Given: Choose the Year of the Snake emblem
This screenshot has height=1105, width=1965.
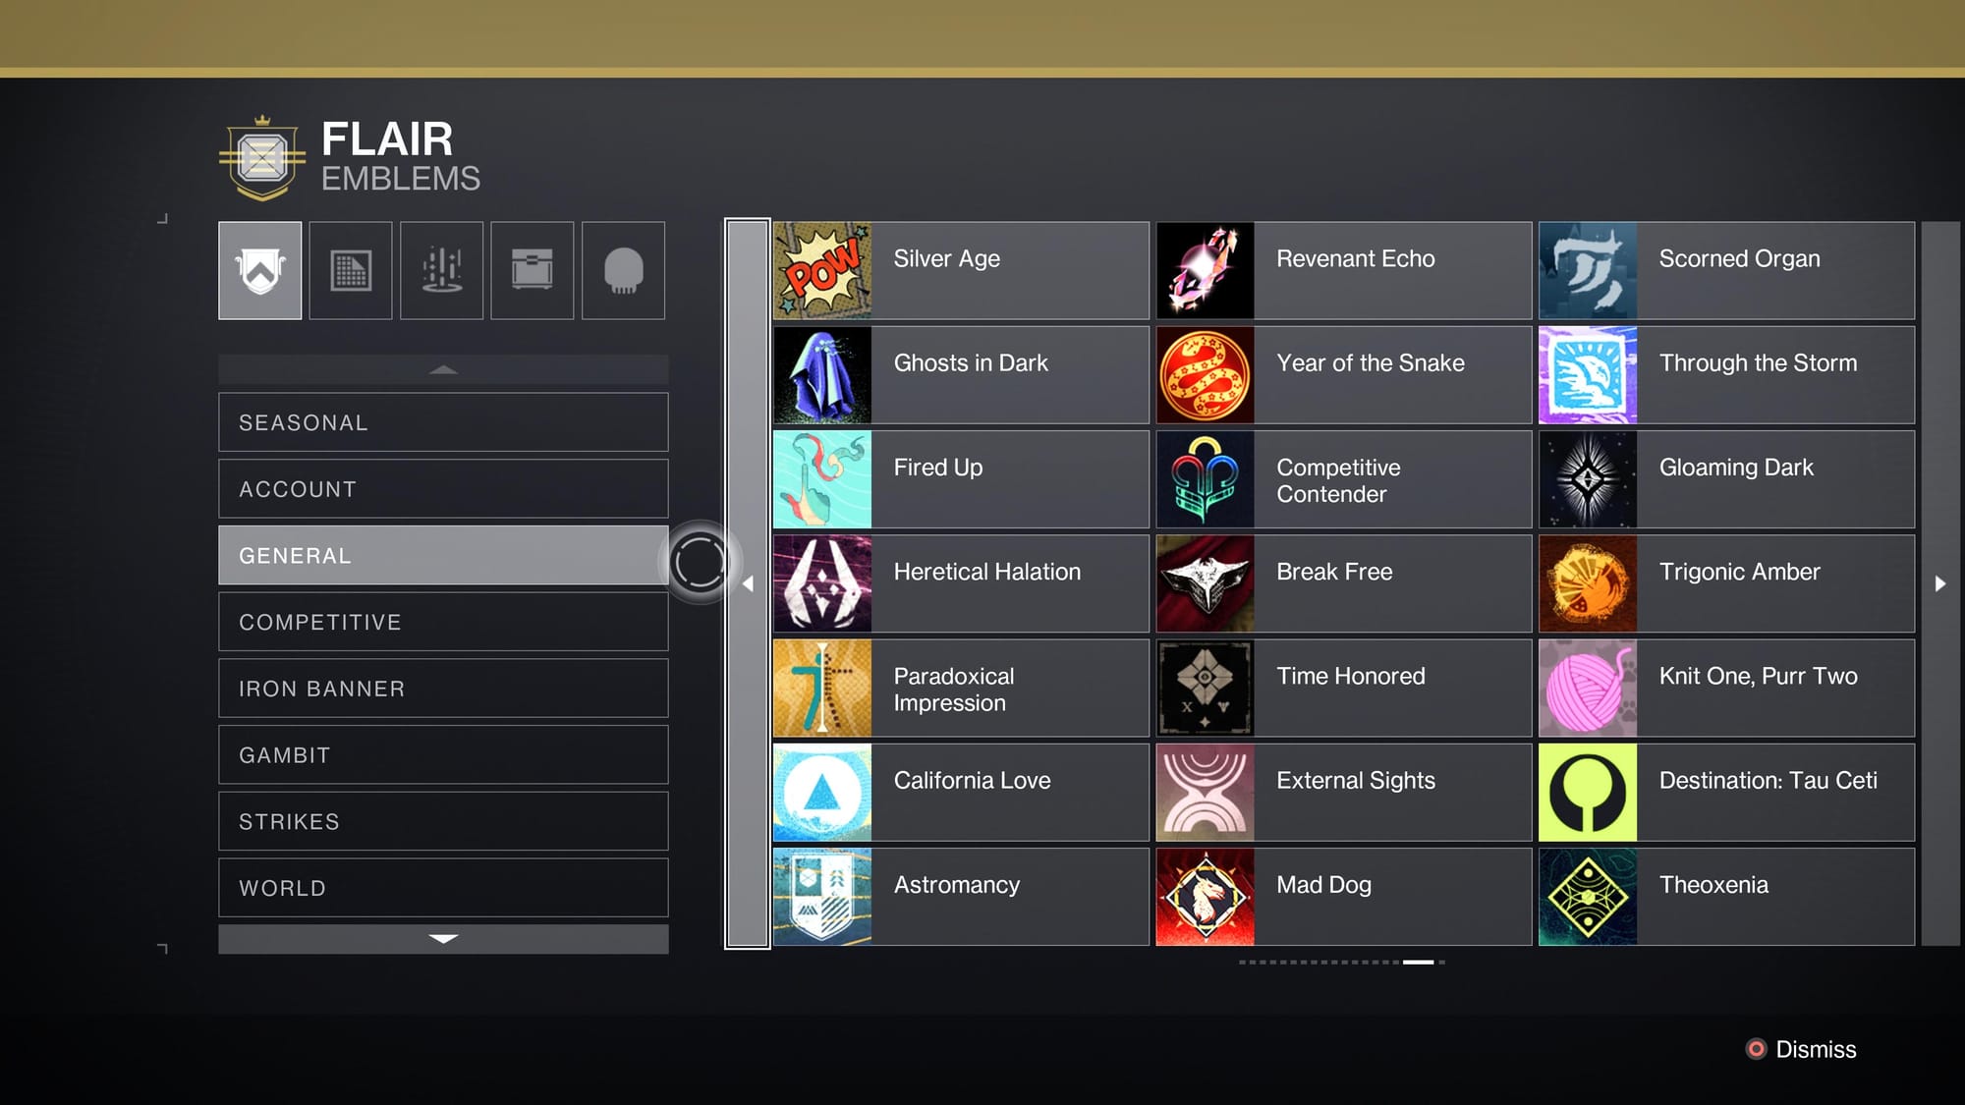Looking at the screenshot, I should (1344, 375).
